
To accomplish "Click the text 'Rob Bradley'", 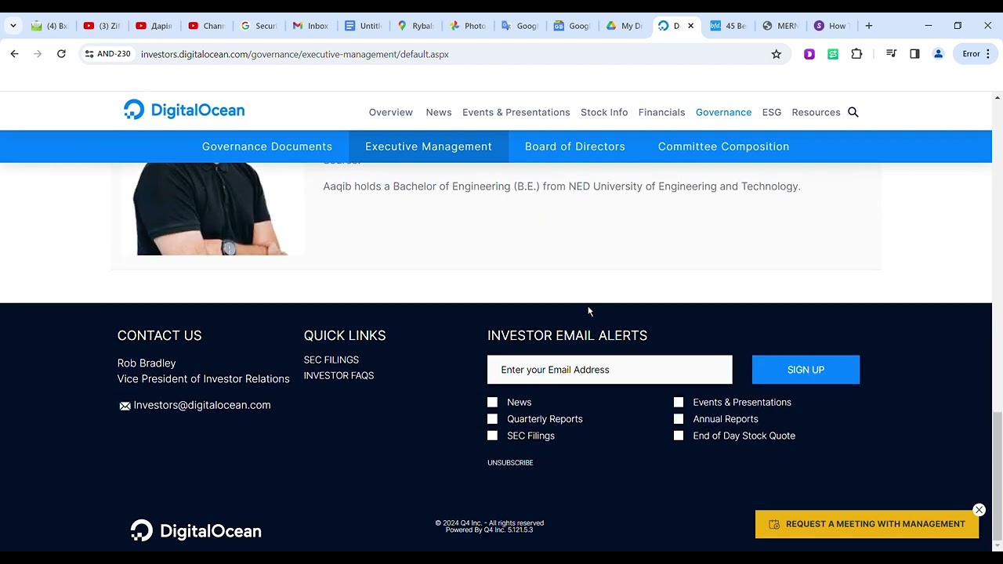I will [x=147, y=363].
